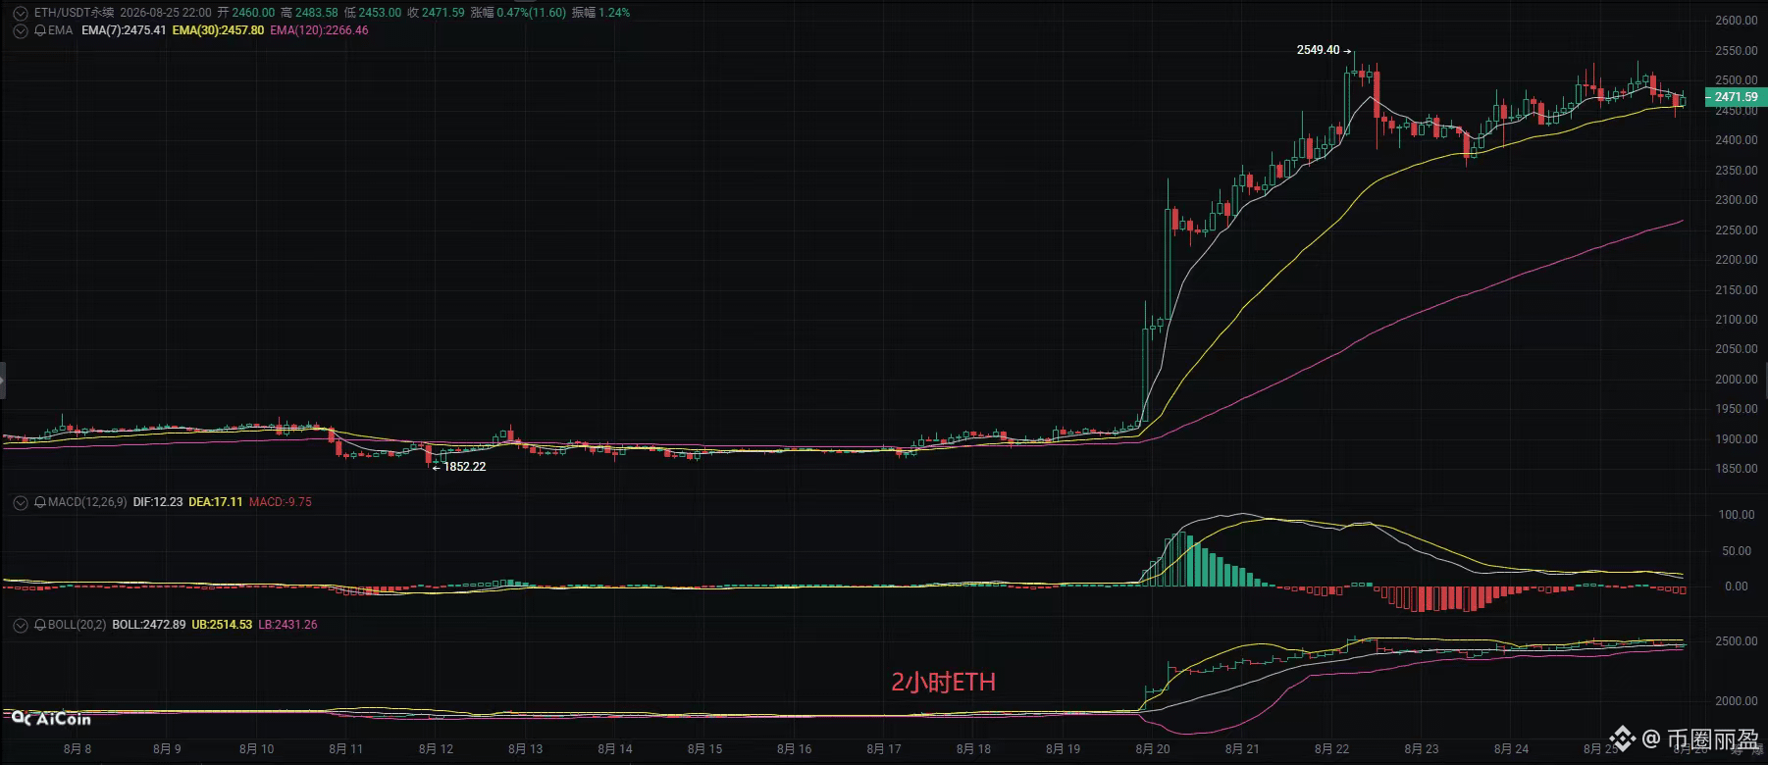This screenshot has width=1768, height=765.
Task: Click 1850.00 on the price axis
Action: 1737,469
